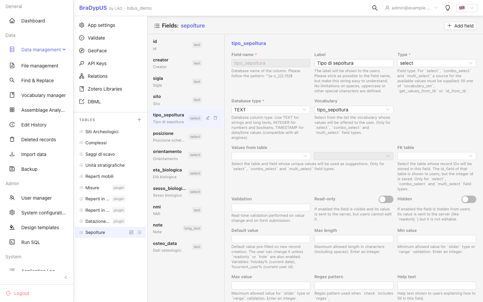The height and width of the screenshot is (302, 483).
Task: Click the Assemblage Analysis grid icon
Action: pyautogui.click(x=12, y=110)
